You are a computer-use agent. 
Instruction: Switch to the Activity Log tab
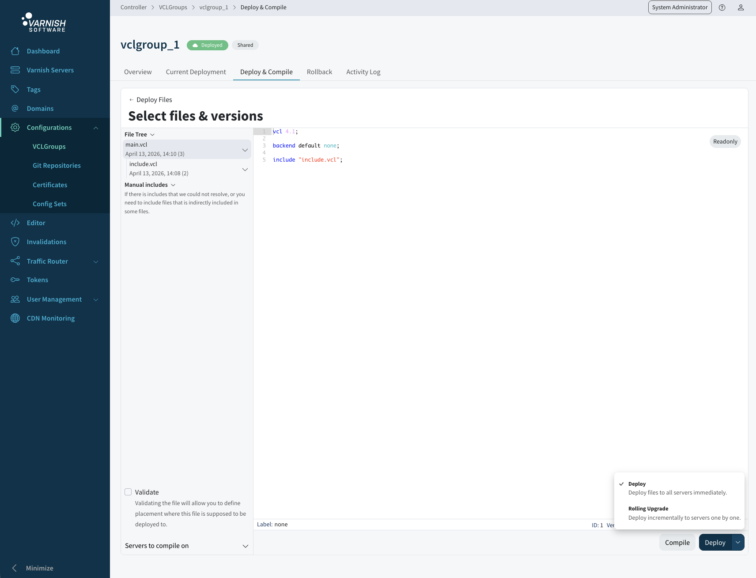click(363, 72)
